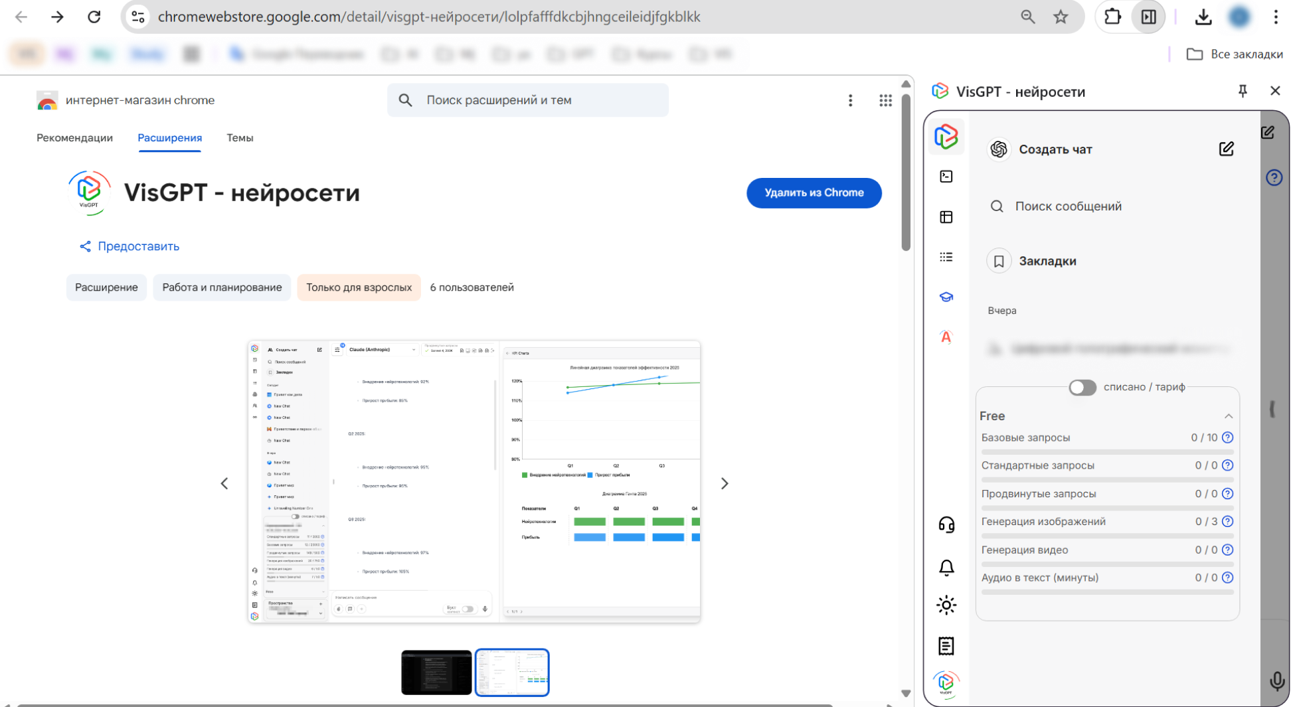Show next screenshot in carousel

[x=725, y=484]
